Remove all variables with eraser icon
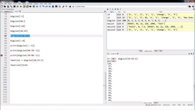The height and width of the screenshot is (110, 195). click(115, 9)
